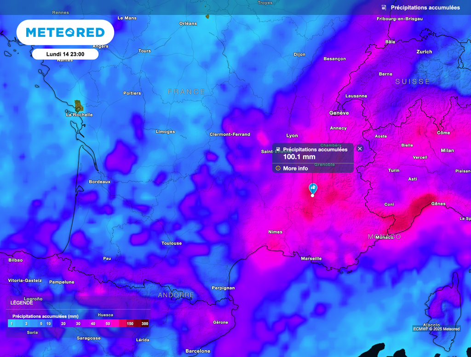The width and height of the screenshot is (471, 357).
Task: Click the Meteored logo
Action: [65, 32]
